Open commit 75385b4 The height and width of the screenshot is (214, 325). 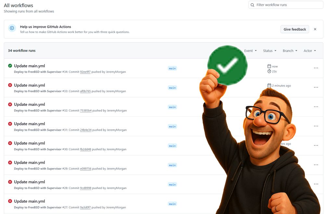pos(86,111)
